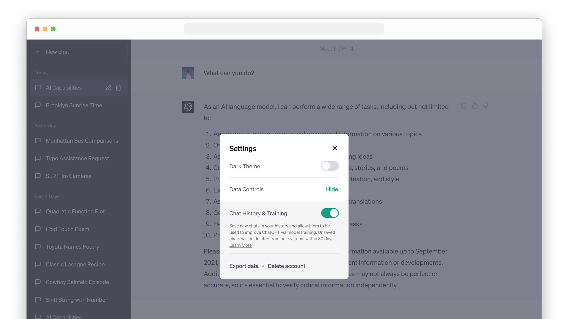This screenshot has height=319, width=568.
Task: Toggle Data Controls section visibility
Action: (332, 189)
